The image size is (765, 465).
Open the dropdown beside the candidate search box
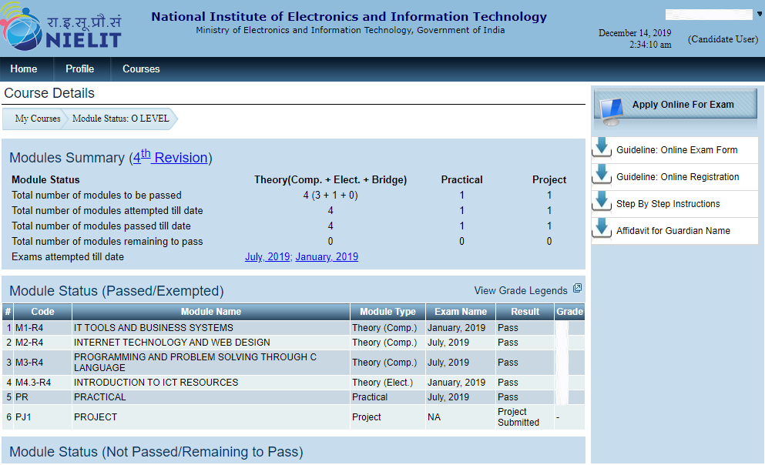(758, 14)
